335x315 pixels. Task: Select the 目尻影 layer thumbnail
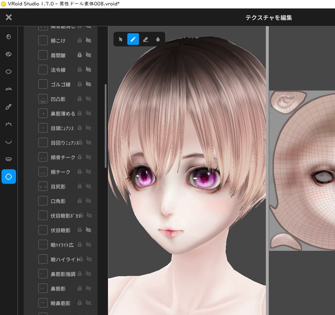point(43,186)
